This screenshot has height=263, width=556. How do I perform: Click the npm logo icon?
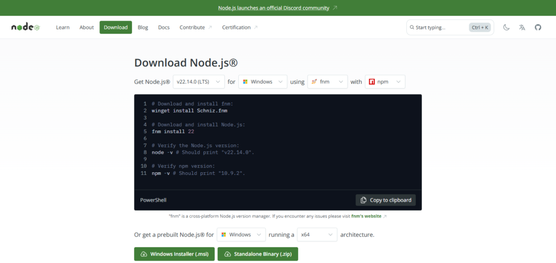click(x=372, y=82)
